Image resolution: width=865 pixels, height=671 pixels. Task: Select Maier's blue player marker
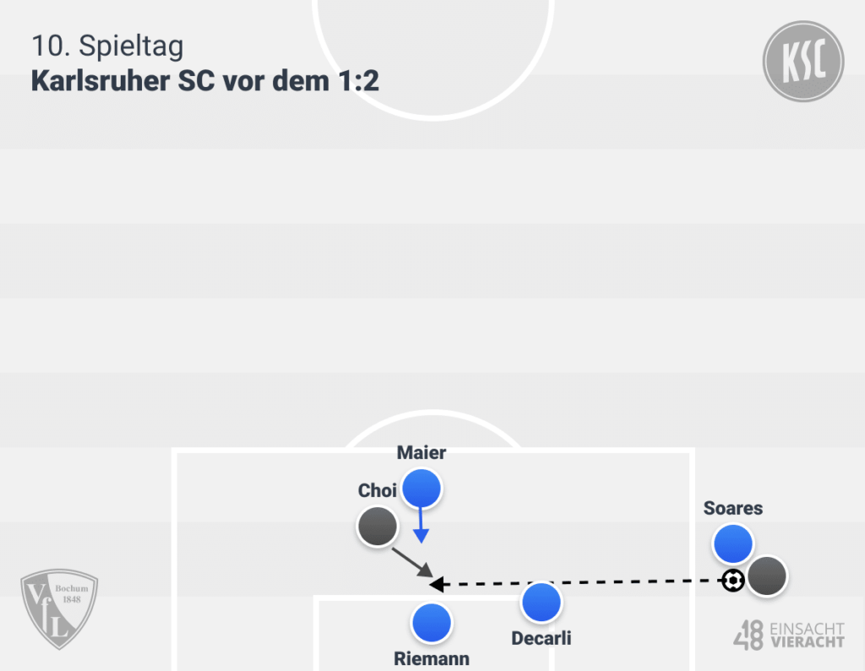(422, 489)
